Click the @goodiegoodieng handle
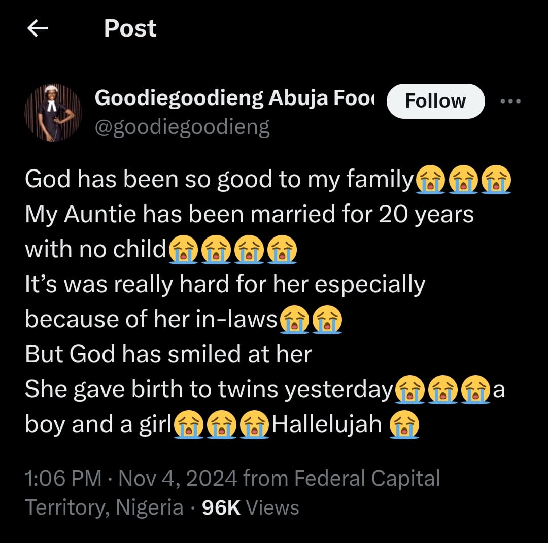 coord(182,127)
